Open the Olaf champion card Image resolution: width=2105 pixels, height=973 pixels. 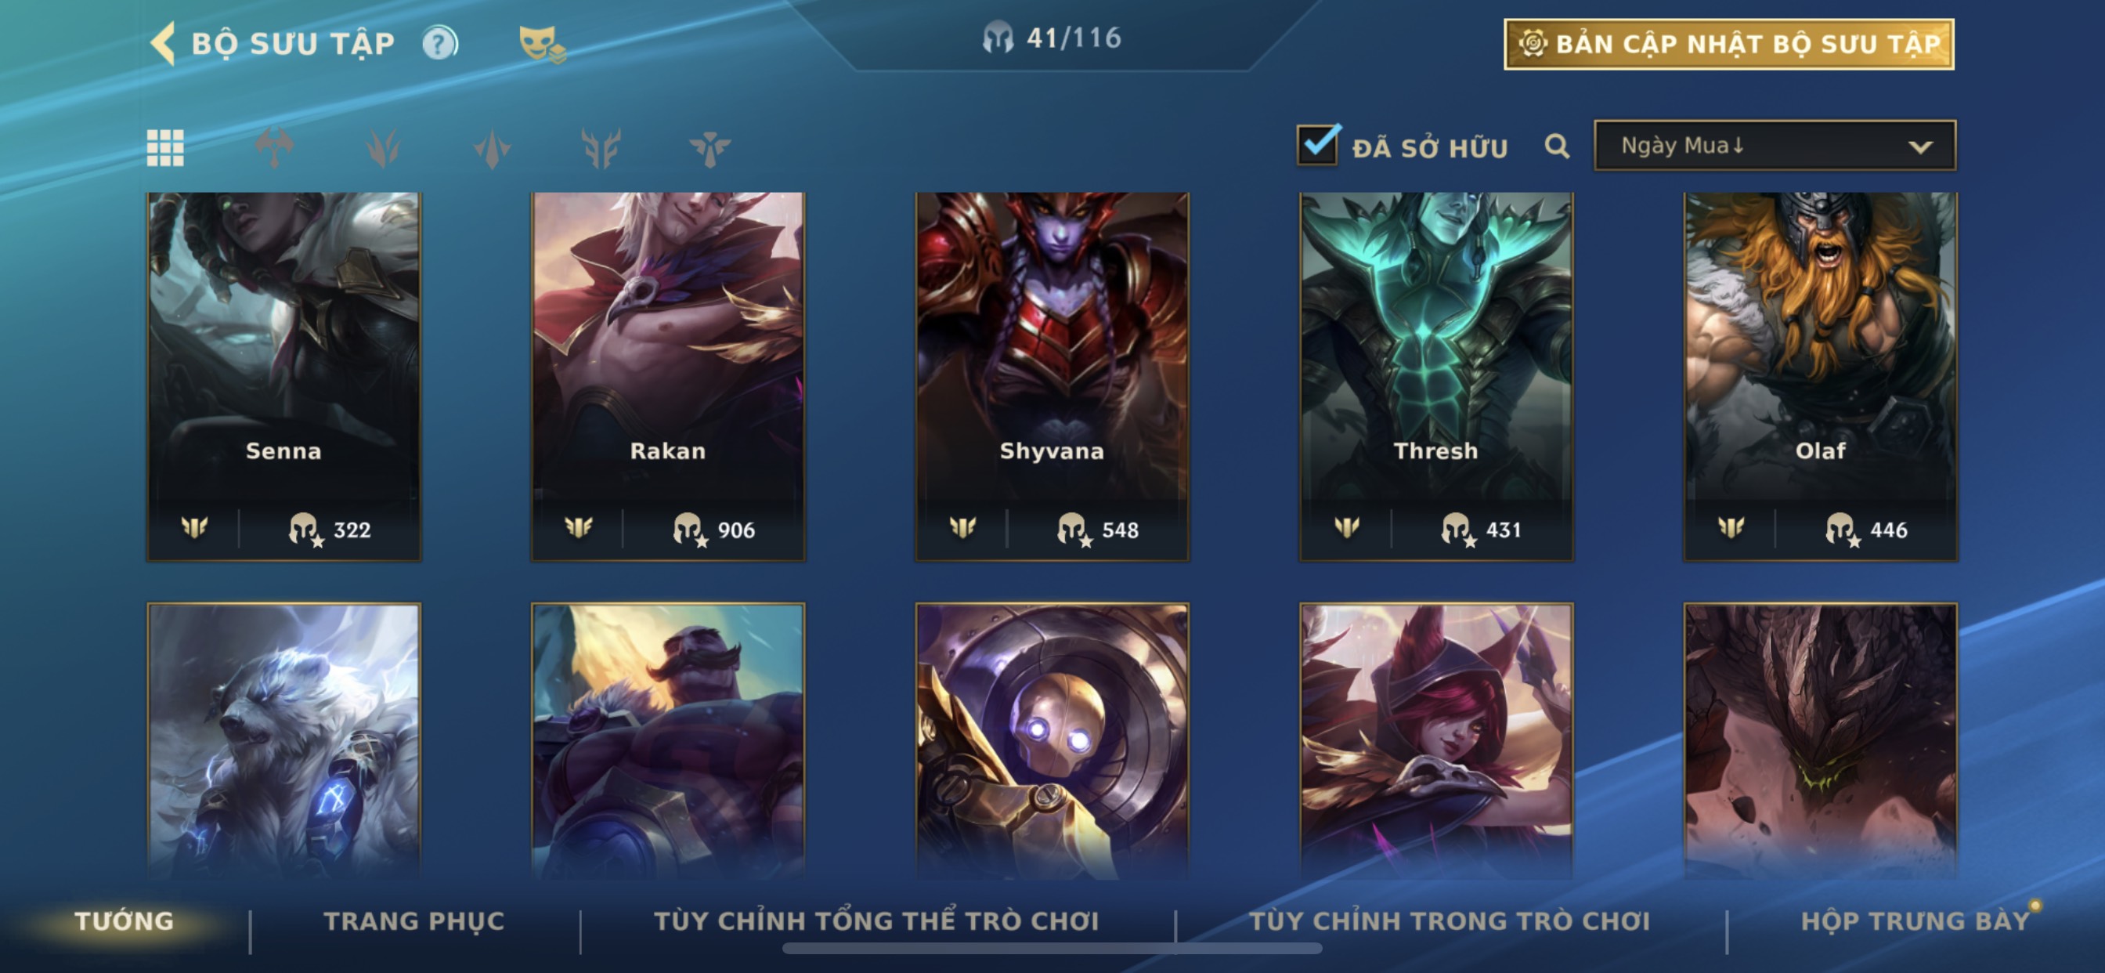1820,376
